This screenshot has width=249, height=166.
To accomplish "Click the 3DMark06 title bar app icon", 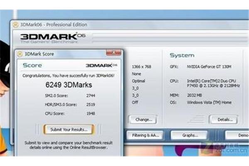I will coord(16,25).
